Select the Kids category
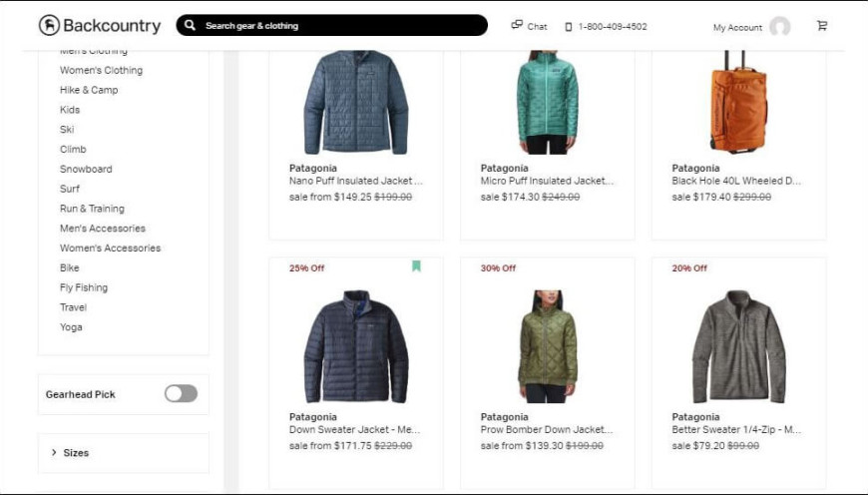868x495 pixels. 70,110
